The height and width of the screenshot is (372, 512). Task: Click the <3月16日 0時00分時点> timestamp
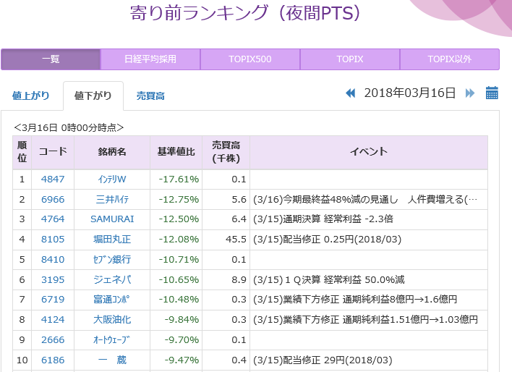69,128
